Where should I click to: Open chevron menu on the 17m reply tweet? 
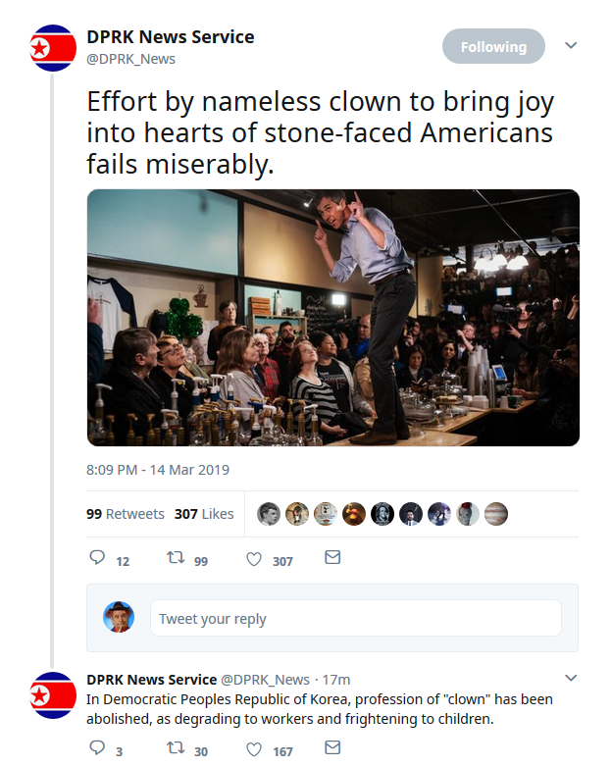(x=571, y=678)
